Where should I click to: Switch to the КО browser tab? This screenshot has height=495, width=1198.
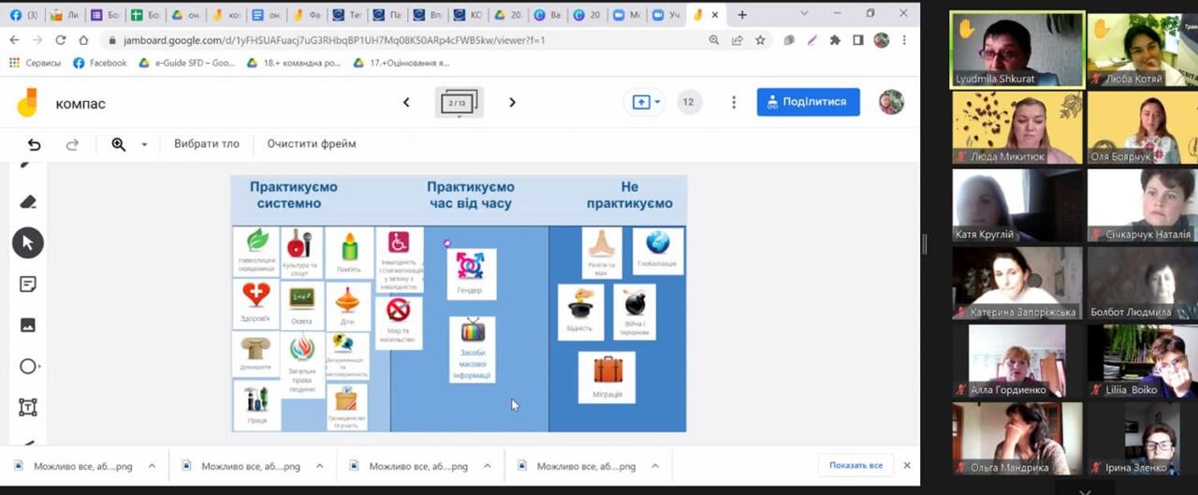468,15
